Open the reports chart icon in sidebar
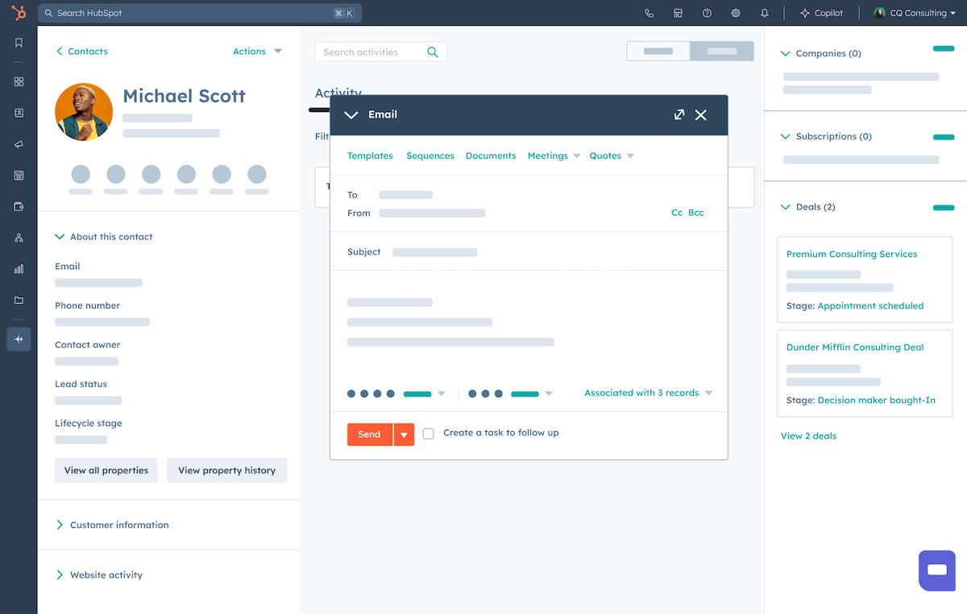 point(19,269)
